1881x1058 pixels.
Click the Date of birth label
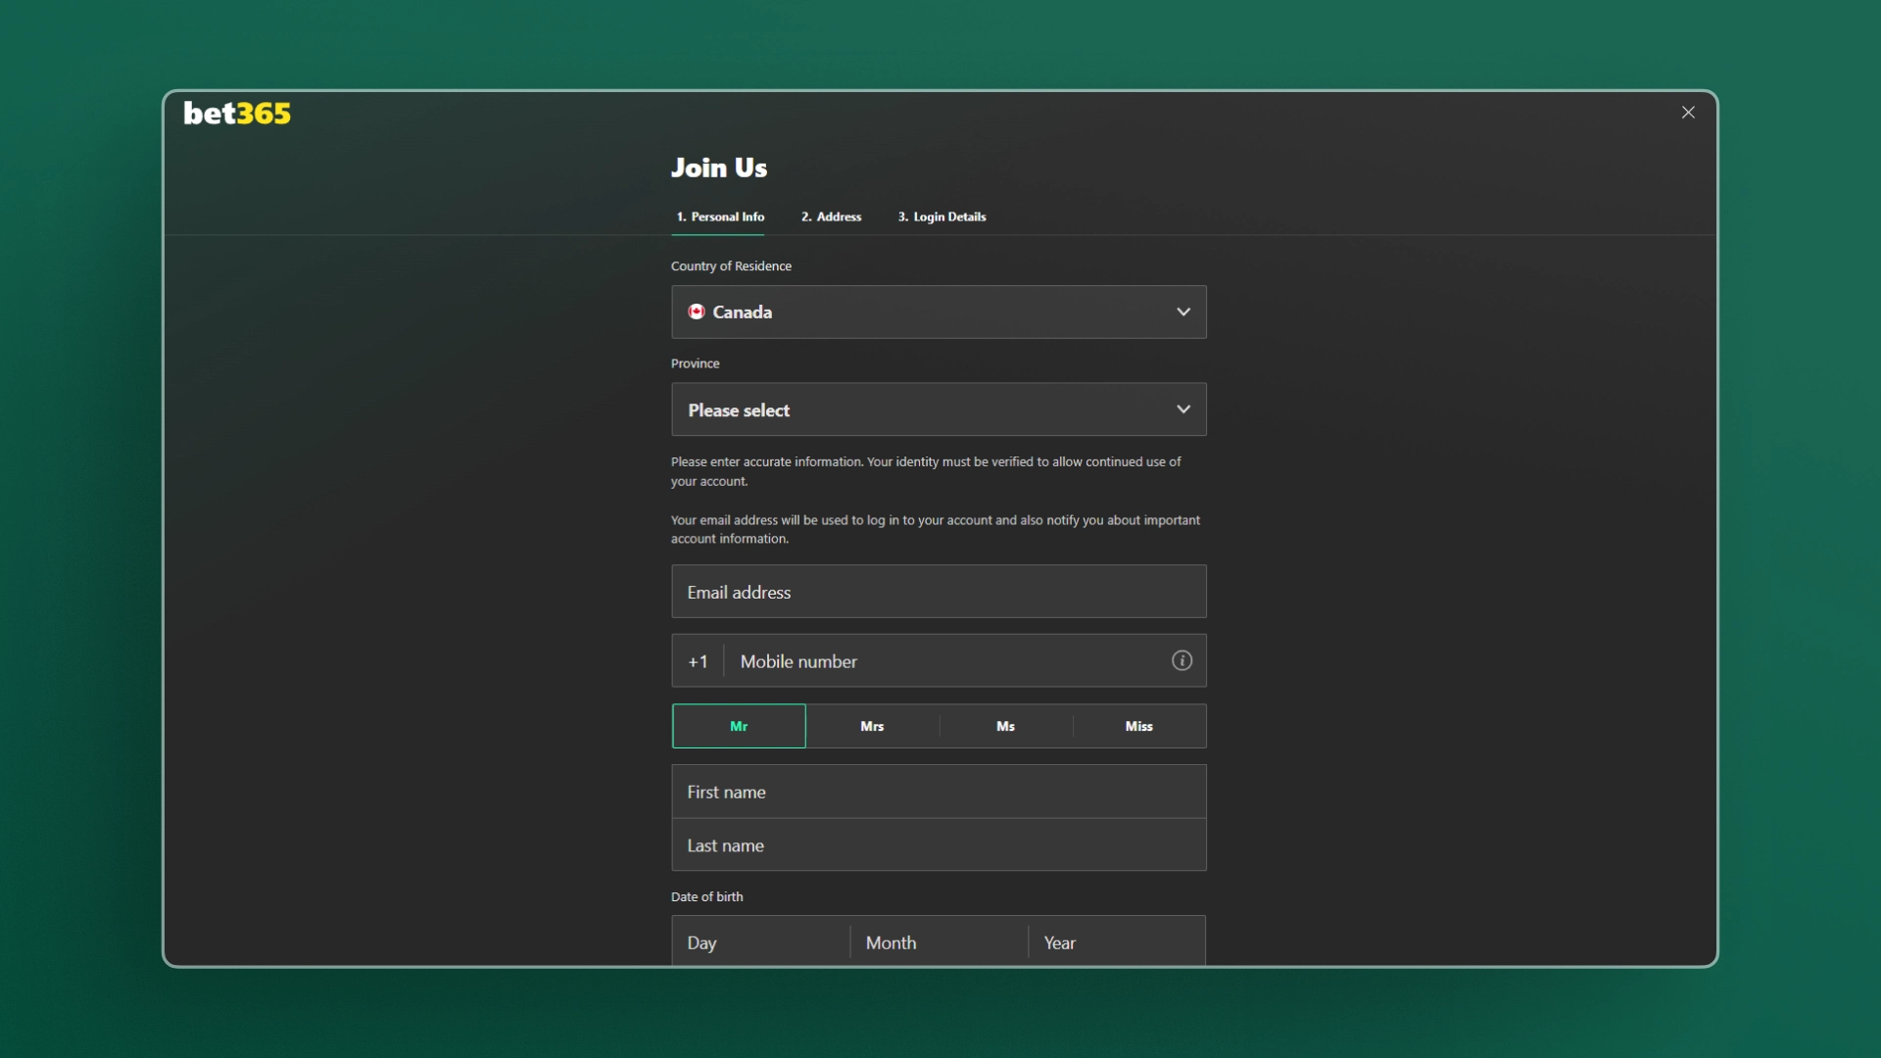coord(706,896)
